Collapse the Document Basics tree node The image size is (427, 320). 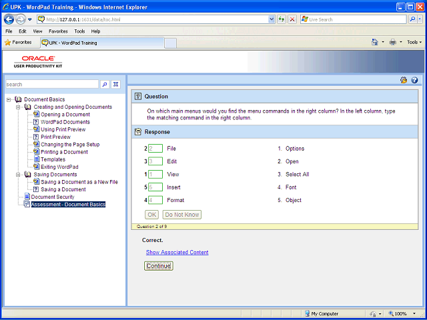[9, 99]
